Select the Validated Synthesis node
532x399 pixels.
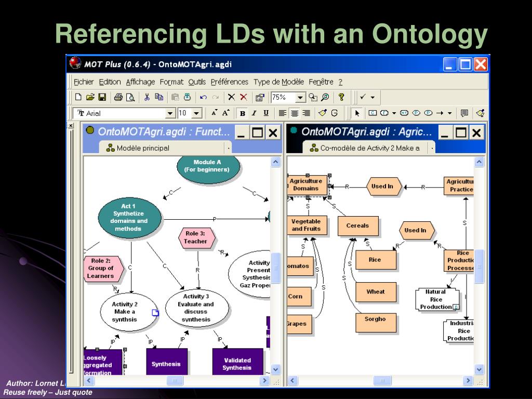[x=237, y=362]
